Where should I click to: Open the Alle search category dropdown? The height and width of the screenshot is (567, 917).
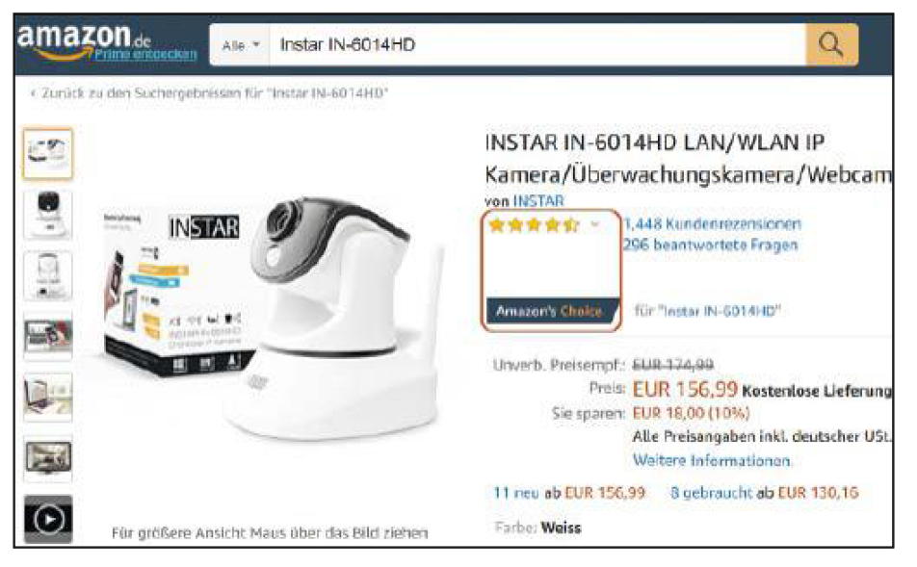tap(240, 45)
